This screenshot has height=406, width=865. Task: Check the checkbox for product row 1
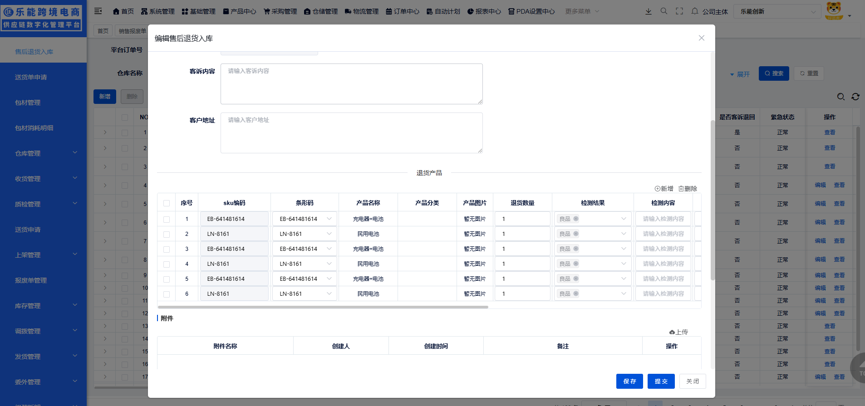(167, 219)
